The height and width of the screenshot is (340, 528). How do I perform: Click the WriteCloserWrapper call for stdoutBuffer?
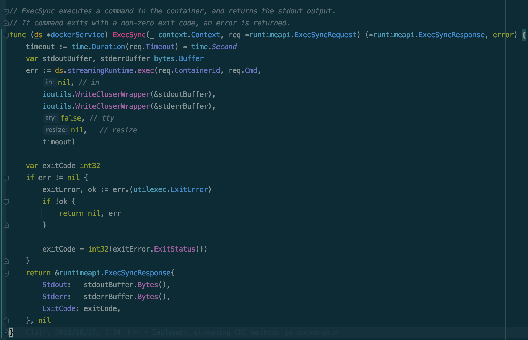pos(112,94)
